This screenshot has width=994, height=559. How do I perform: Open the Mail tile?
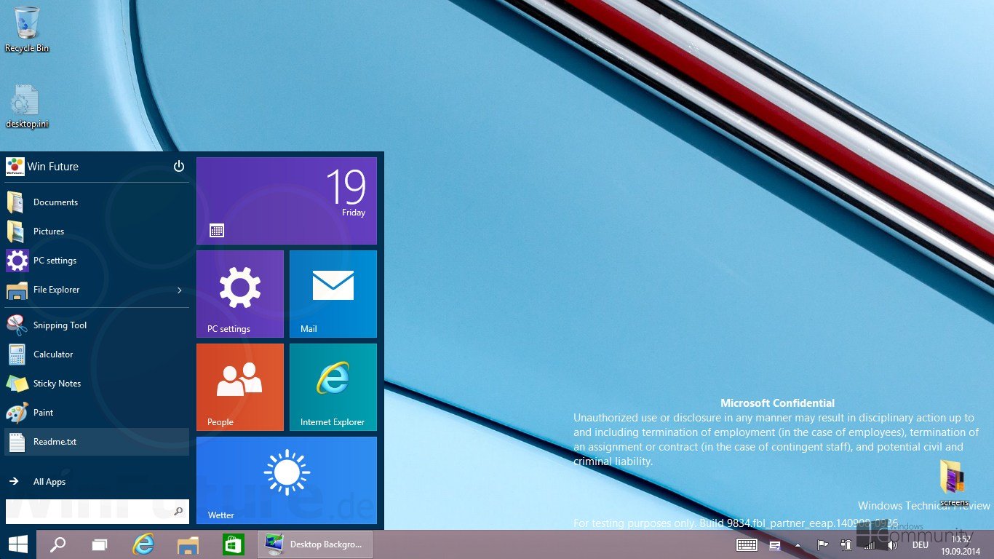333,294
